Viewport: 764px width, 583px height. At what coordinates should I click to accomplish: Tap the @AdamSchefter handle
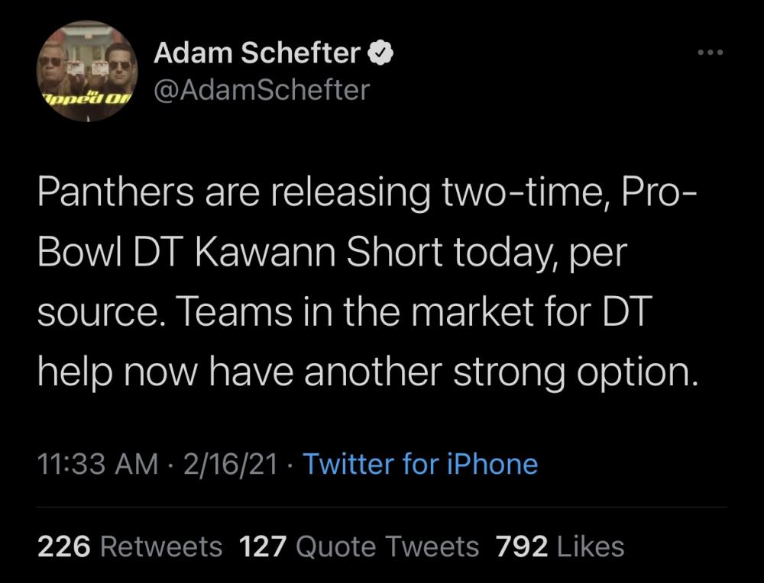pos(261,90)
